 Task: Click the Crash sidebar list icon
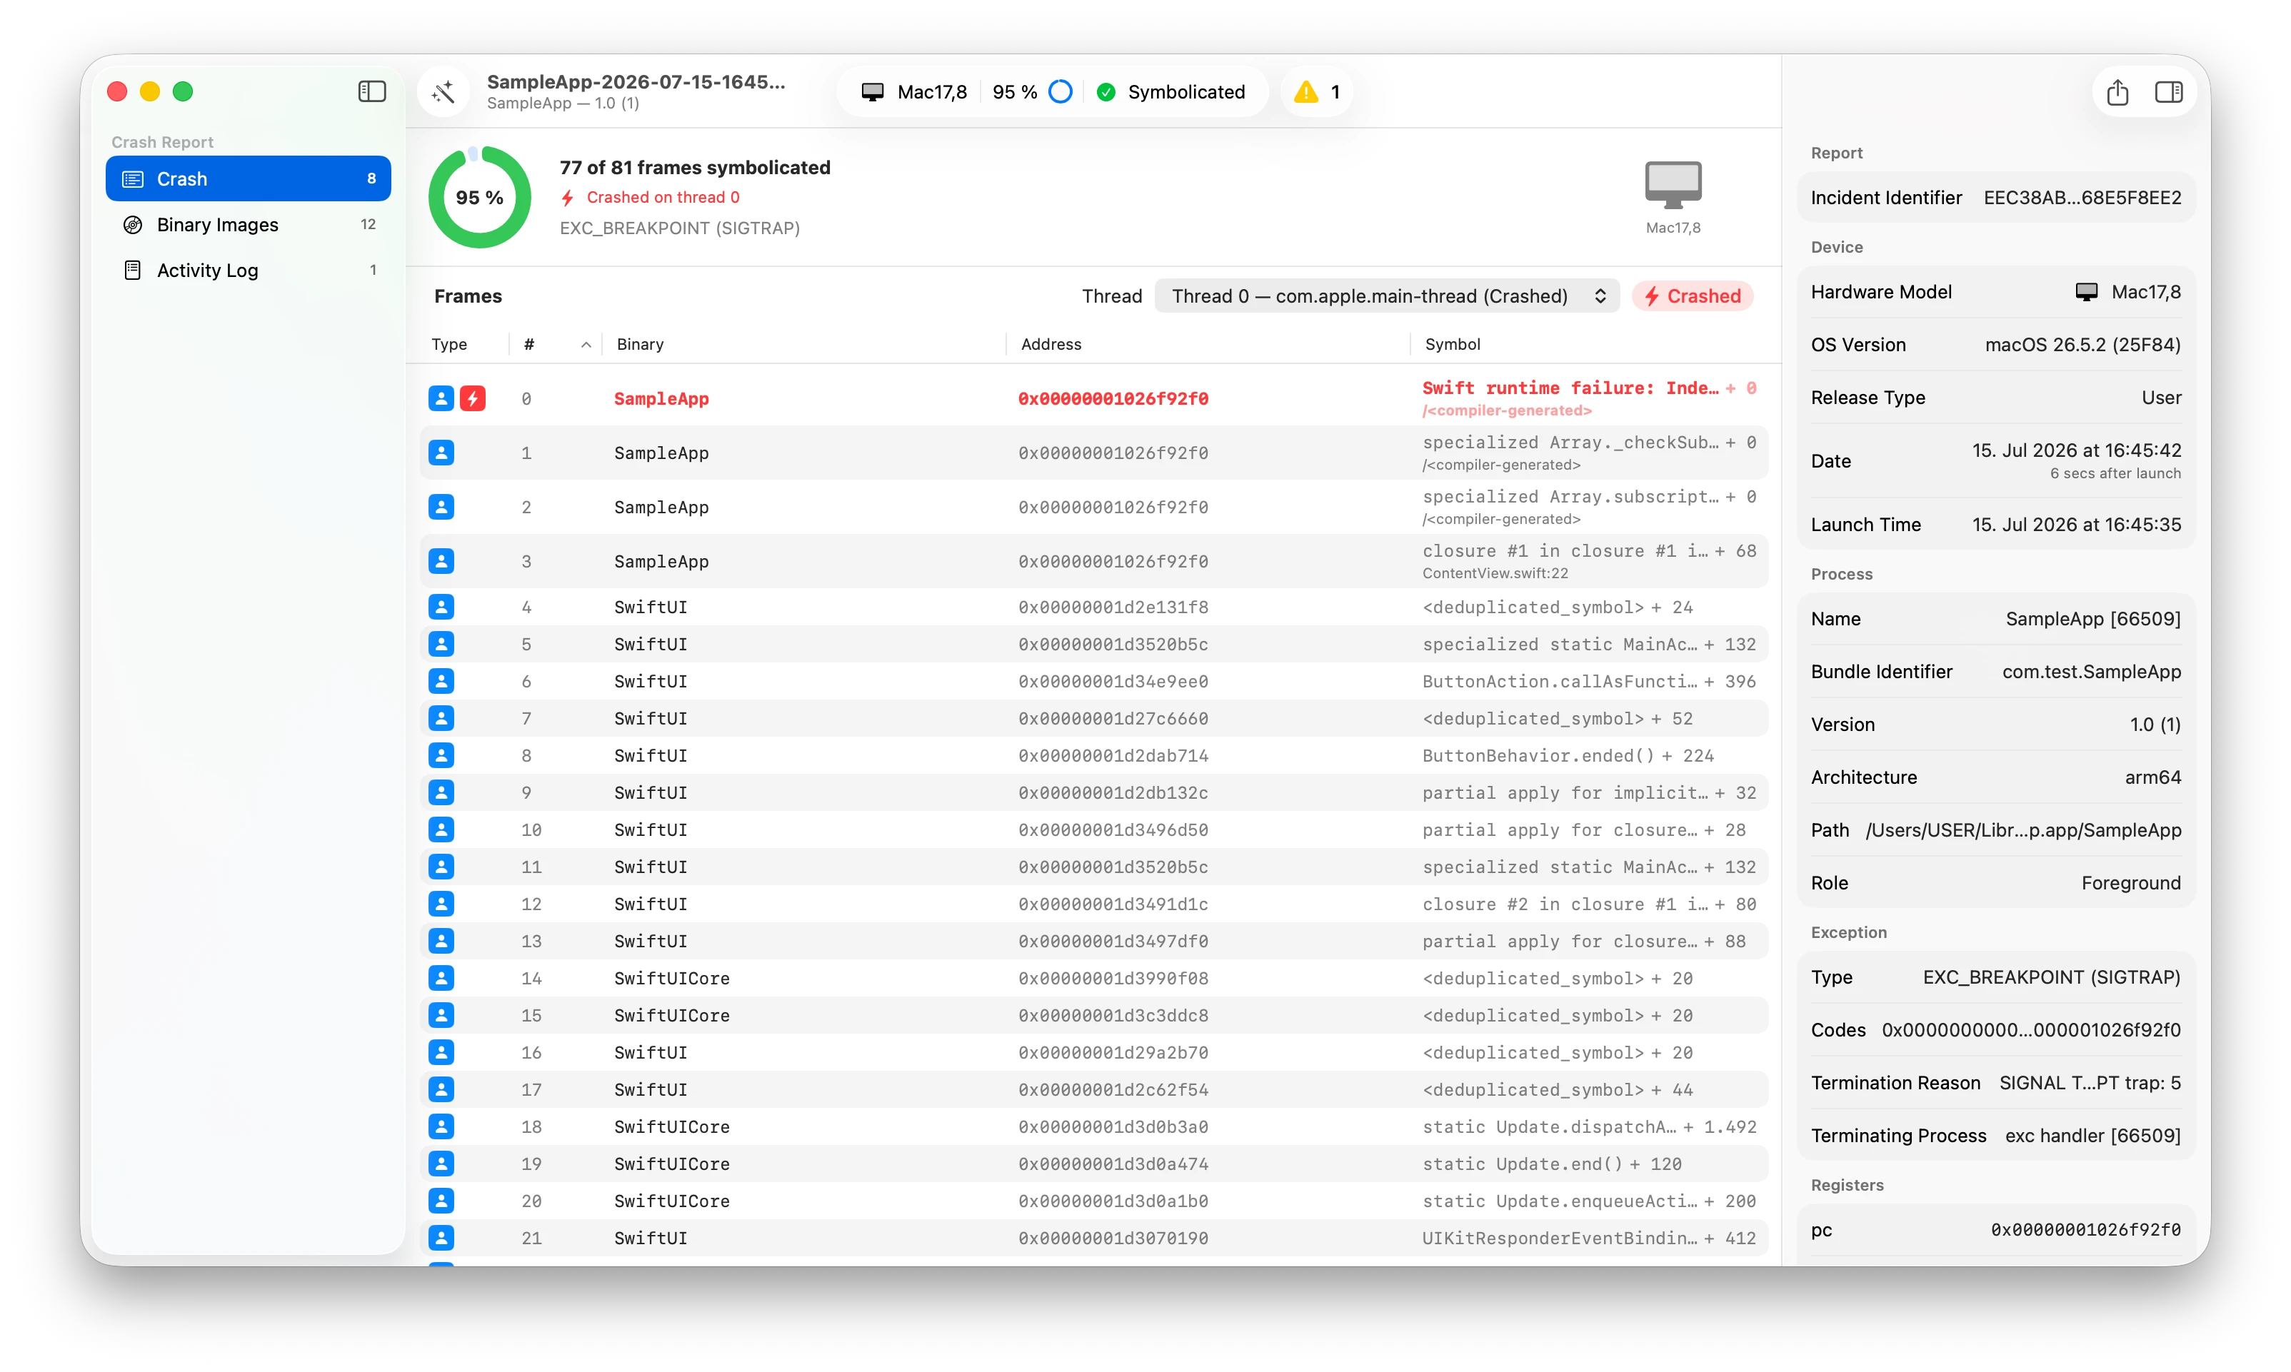click(x=133, y=178)
